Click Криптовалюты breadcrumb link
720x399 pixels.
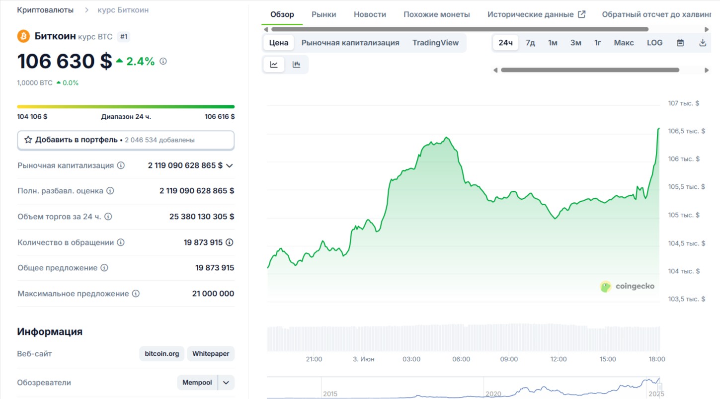click(45, 10)
